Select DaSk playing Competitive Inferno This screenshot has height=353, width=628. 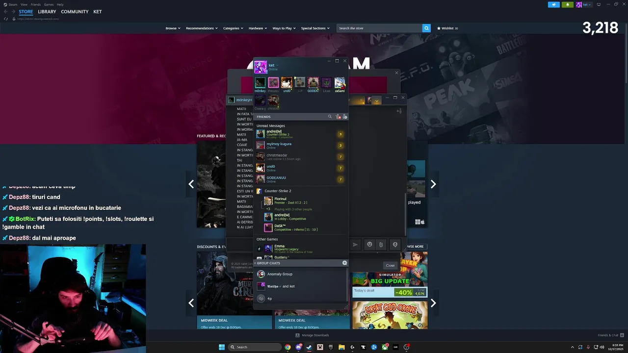(x=304, y=227)
